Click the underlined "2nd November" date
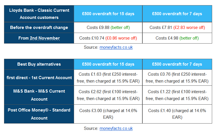215x133 pixels. (45, 38)
